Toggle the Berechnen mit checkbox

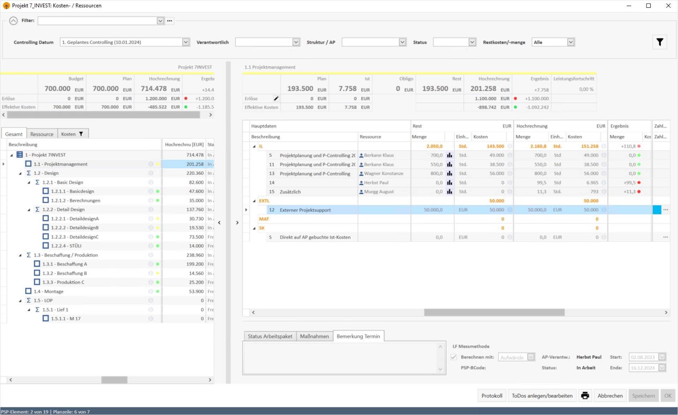pyautogui.click(x=453, y=357)
